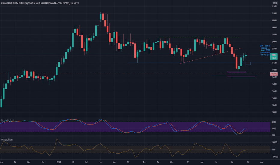Click the 30500 price axis label

point(274,20)
